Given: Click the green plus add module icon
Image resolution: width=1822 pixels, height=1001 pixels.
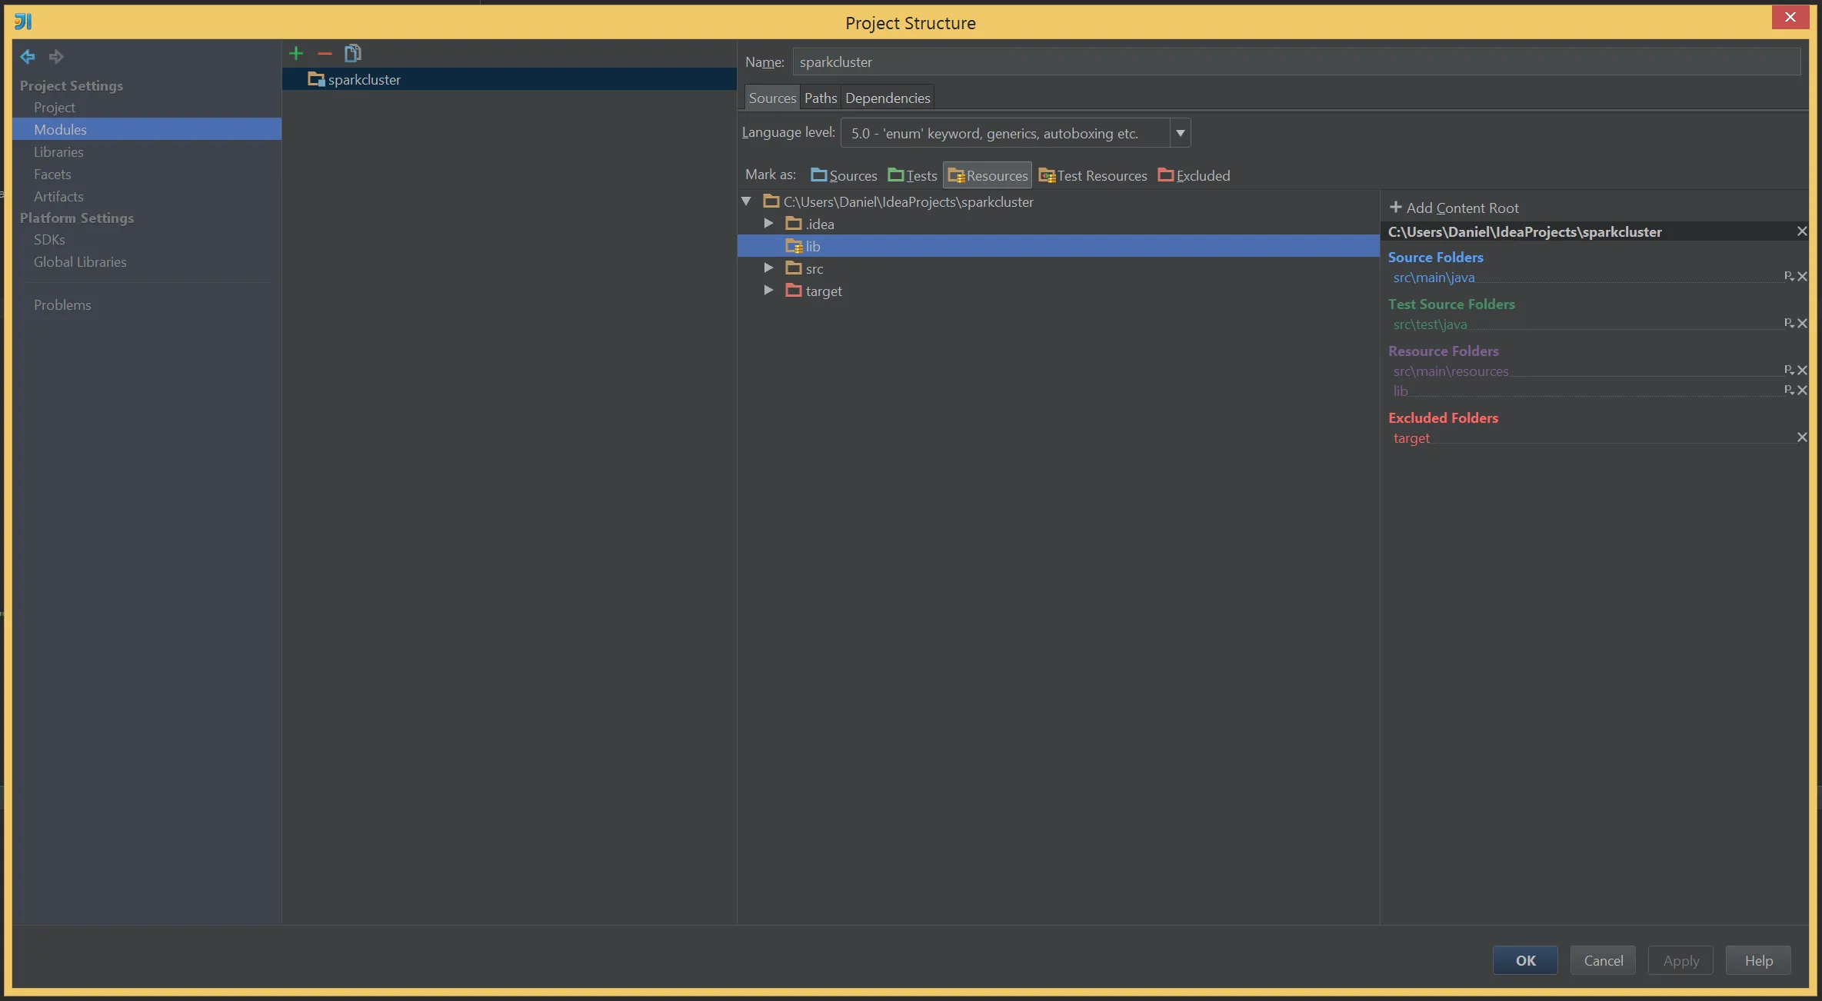Looking at the screenshot, I should (296, 53).
